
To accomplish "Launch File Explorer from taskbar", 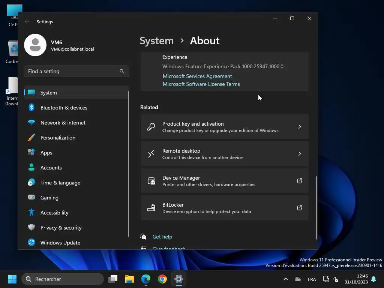I will (x=129, y=279).
